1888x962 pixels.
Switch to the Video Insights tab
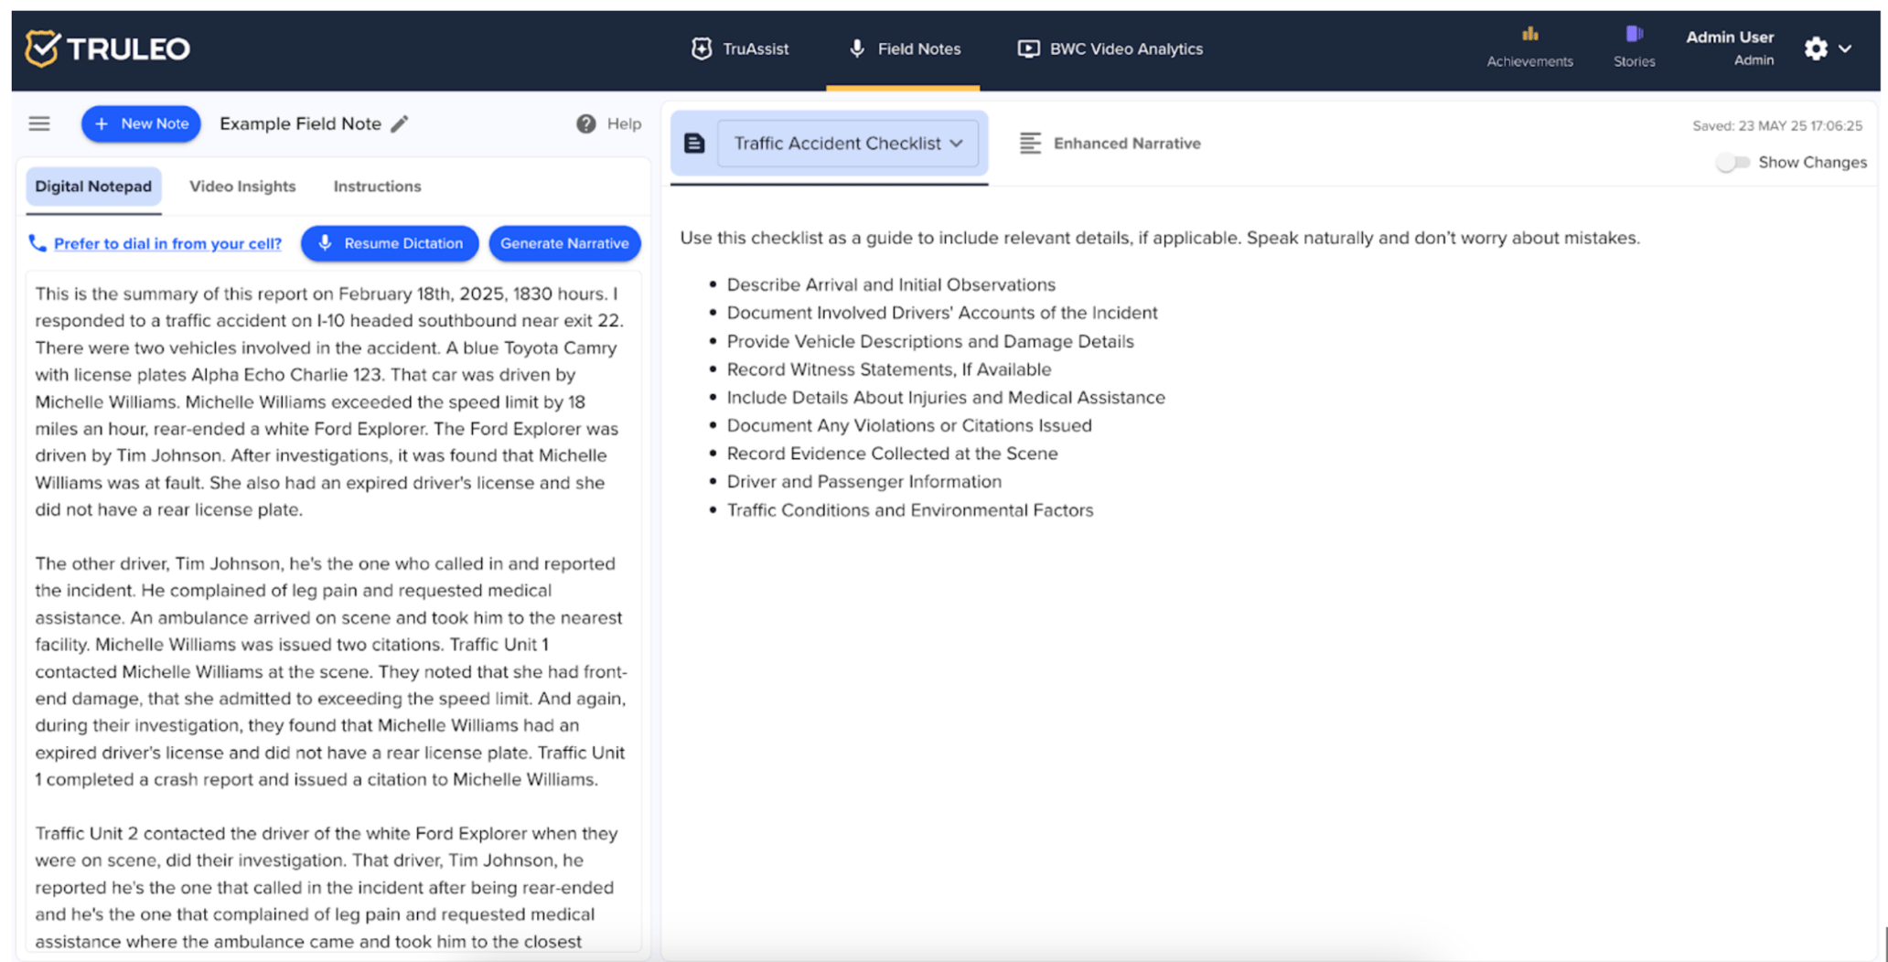(242, 187)
